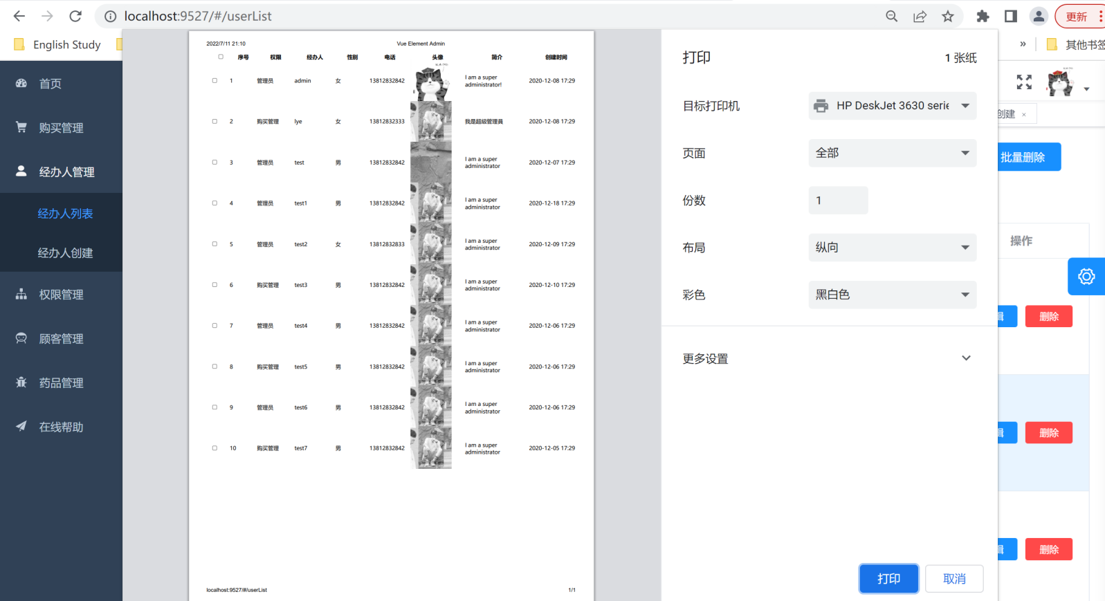This screenshot has width=1105, height=601.
Task: Open blue settings gear panel
Action: click(x=1086, y=277)
